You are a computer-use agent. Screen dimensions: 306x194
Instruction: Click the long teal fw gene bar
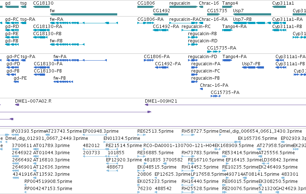click(83, 14)
